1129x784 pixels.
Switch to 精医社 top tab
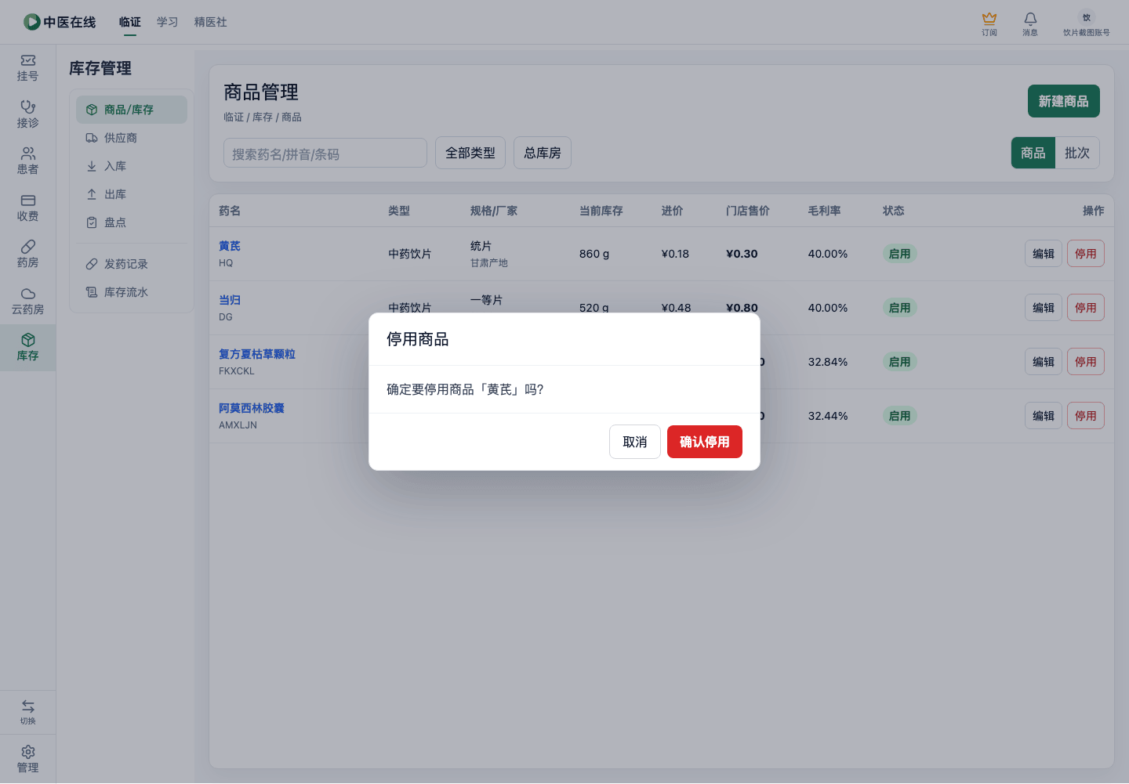click(x=211, y=22)
